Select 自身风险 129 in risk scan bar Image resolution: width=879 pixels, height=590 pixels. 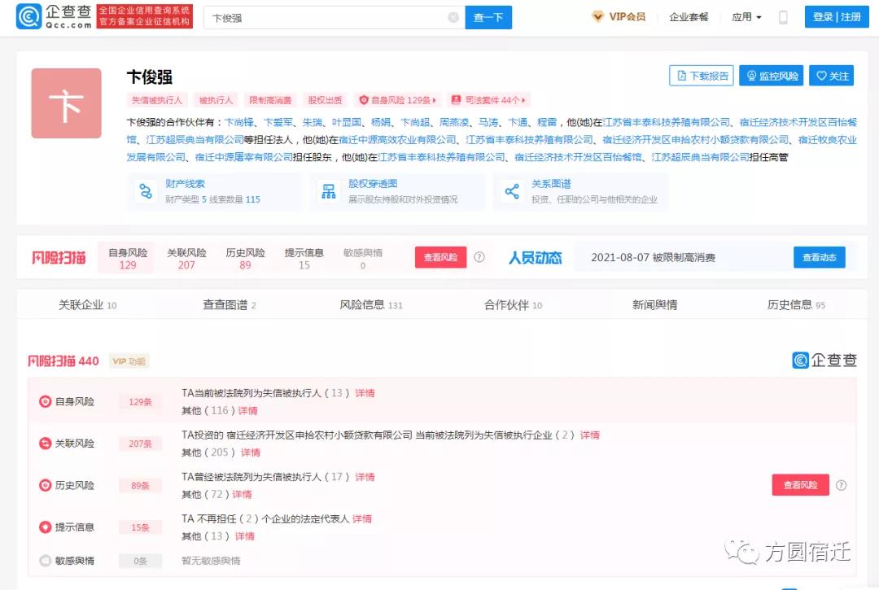128,258
